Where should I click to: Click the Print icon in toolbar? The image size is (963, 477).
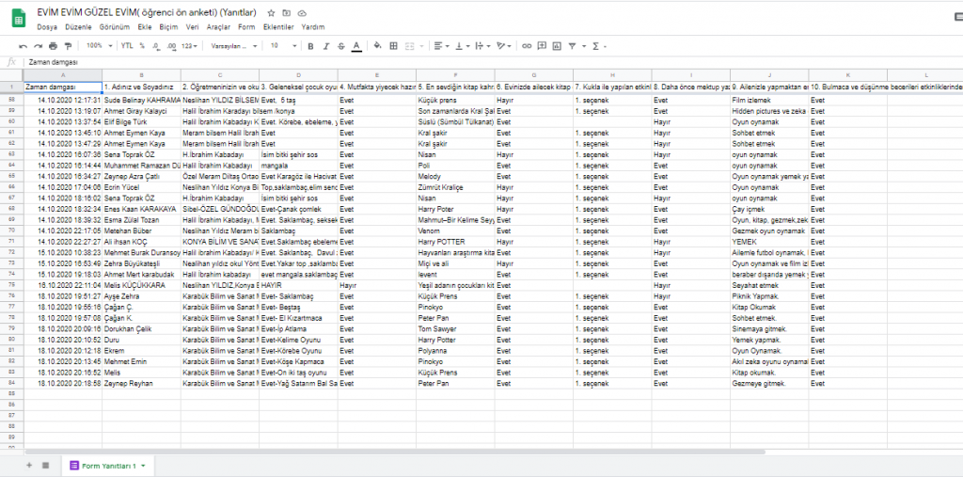(53, 45)
